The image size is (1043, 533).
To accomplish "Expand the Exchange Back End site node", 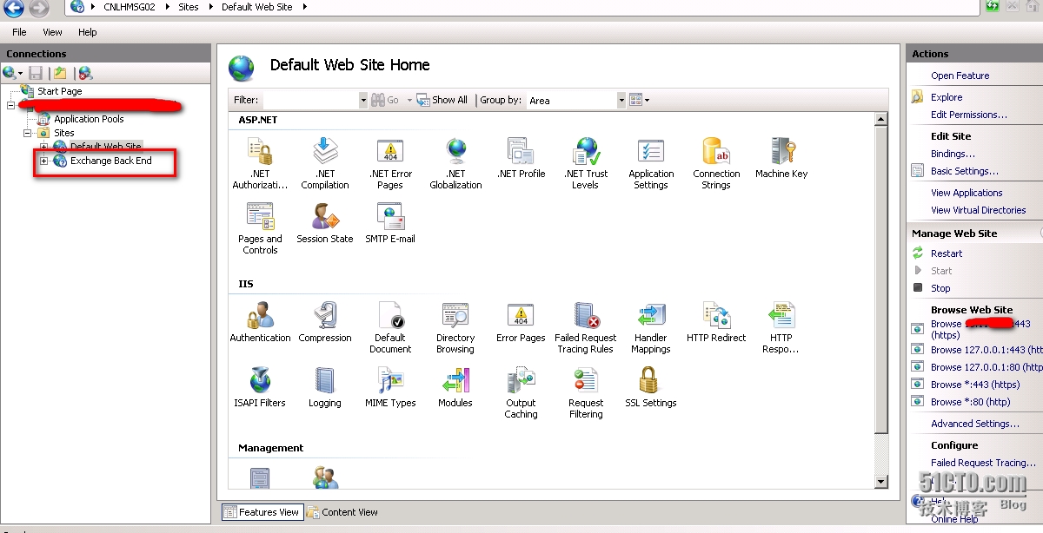I will (x=43, y=161).
